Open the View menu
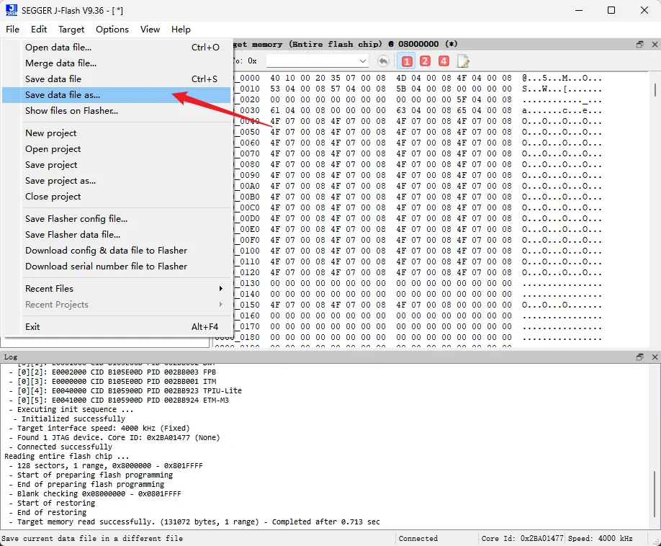This screenshot has height=546, width=661. coord(150,29)
